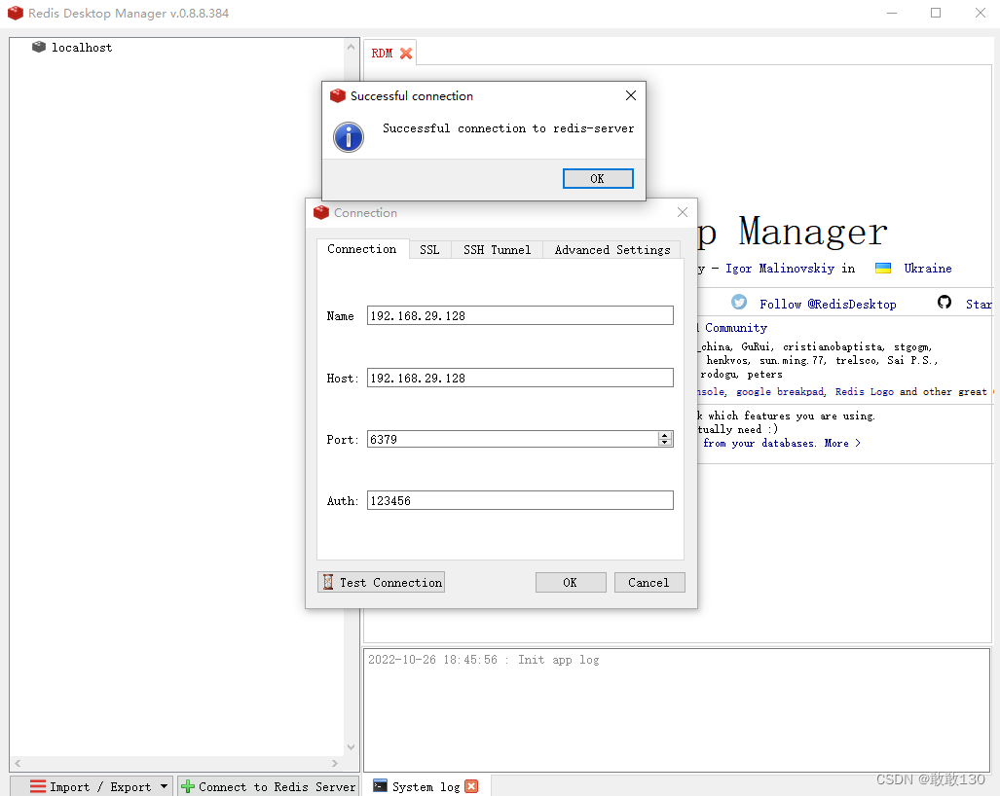The image size is (1000, 796).
Task: Confirm Connection dialog with OK button
Action: point(571,583)
